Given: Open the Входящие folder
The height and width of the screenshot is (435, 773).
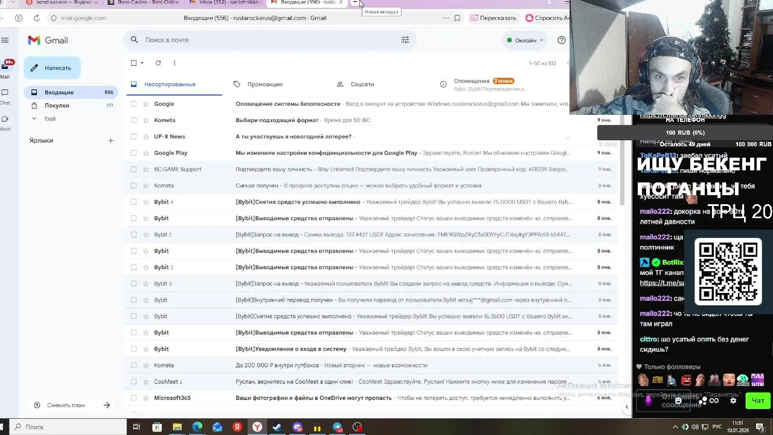Looking at the screenshot, I should click(71, 92).
